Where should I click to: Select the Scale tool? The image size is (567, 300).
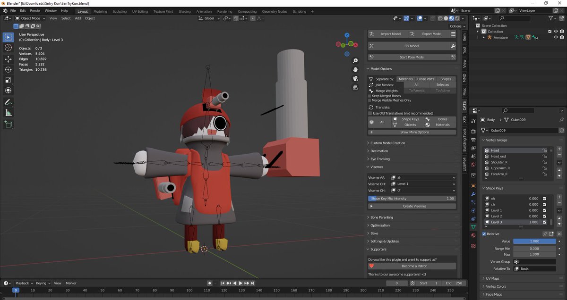[x=8, y=80]
